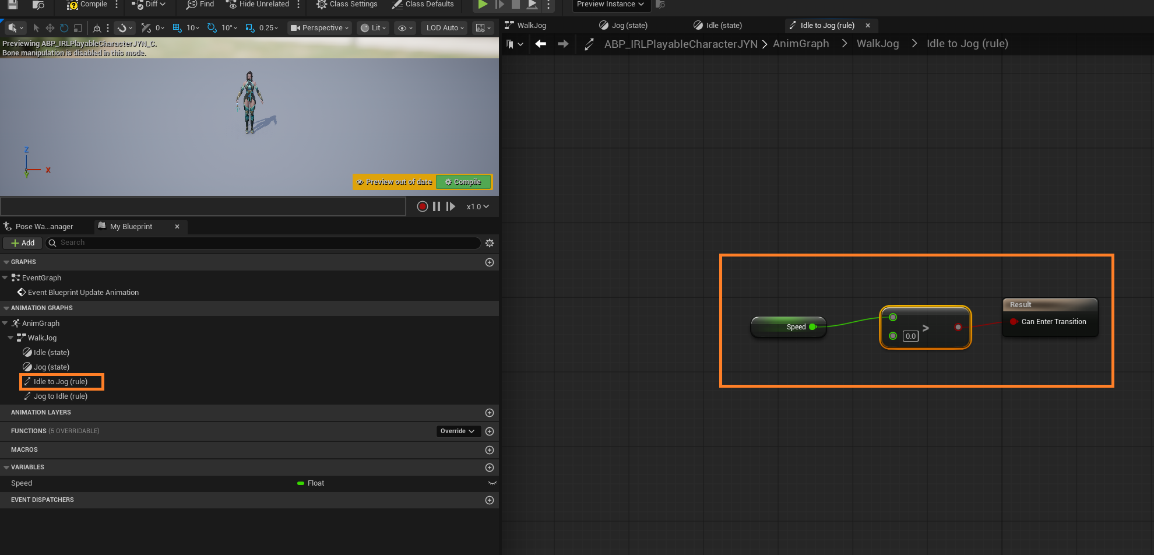This screenshot has width=1154, height=555.
Task: Click the back navigation arrow in graph
Action: pos(540,44)
